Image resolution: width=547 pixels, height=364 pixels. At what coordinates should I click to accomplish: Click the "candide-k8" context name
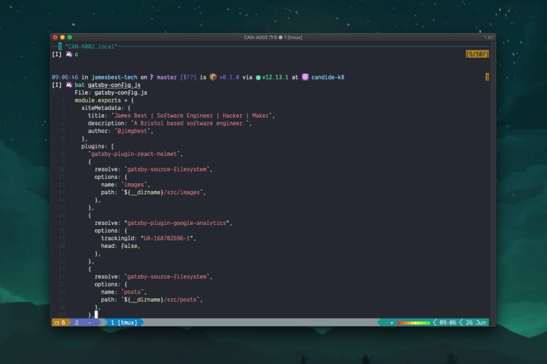(x=328, y=77)
